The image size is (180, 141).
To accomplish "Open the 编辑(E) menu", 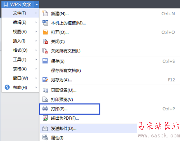I will (x=21, y=22).
